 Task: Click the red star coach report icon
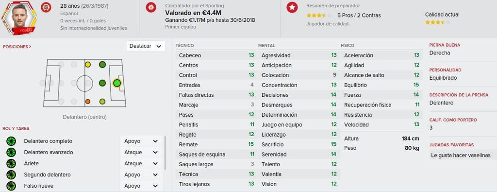(292, 7)
